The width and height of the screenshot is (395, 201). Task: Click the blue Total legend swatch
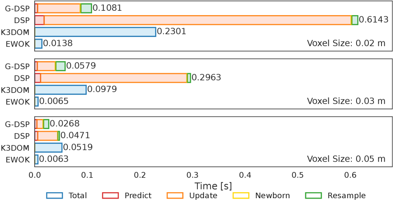tap(54, 195)
